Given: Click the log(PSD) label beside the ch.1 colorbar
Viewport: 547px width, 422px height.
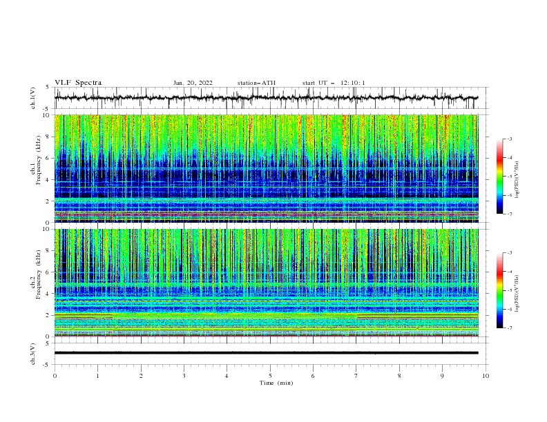Looking at the screenshot, I should pyautogui.click(x=517, y=180).
